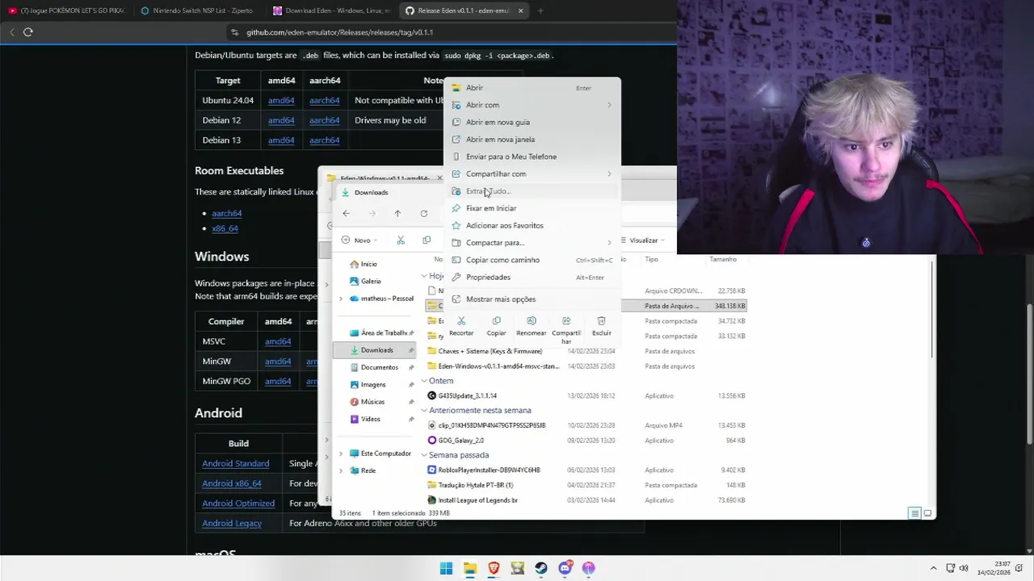Expand matheus – Pessoal tree node

pyautogui.click(x=341, y=299)
